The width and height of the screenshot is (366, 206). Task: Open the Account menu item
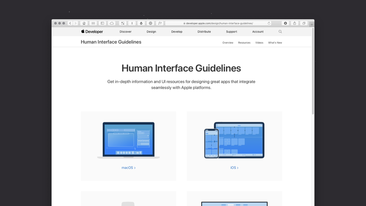[258, 32]
